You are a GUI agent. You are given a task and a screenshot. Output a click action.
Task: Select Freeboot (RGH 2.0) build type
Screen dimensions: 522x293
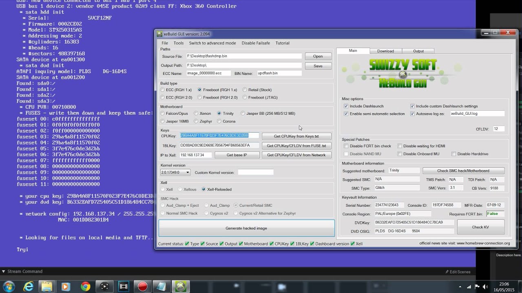coord(217,98)
